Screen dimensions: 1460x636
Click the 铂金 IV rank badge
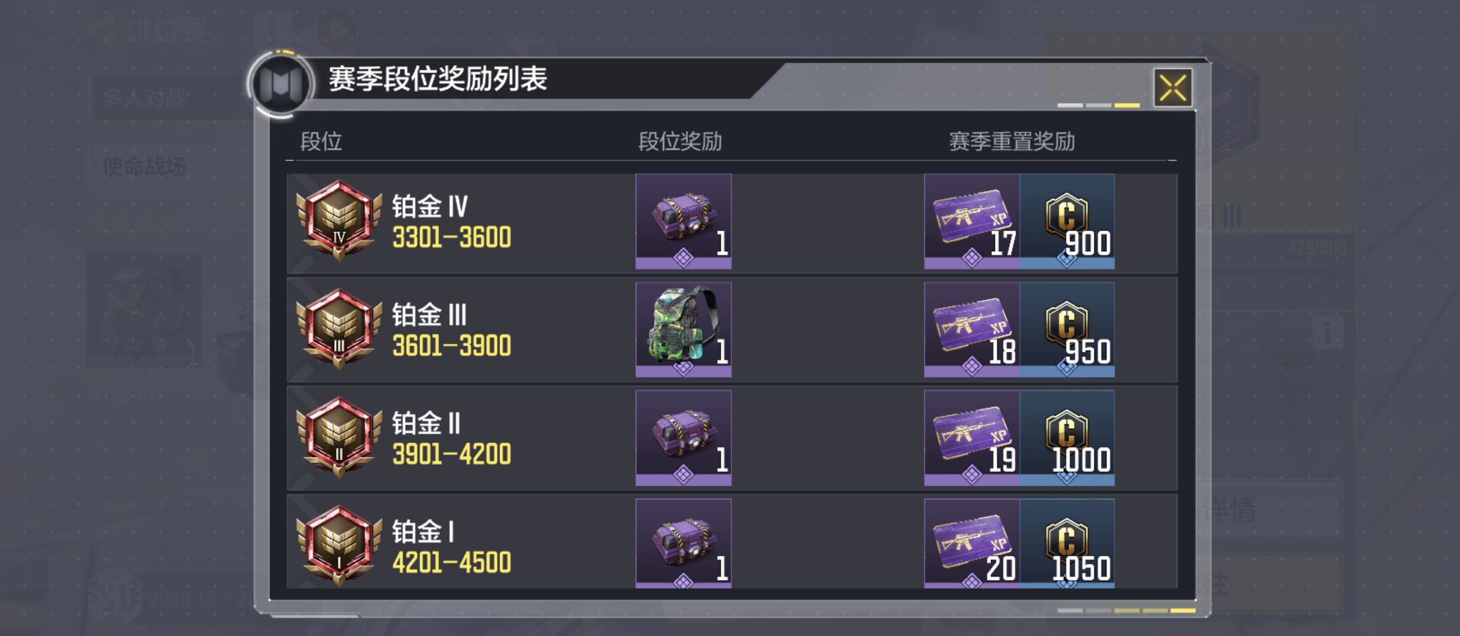point(339,220)
